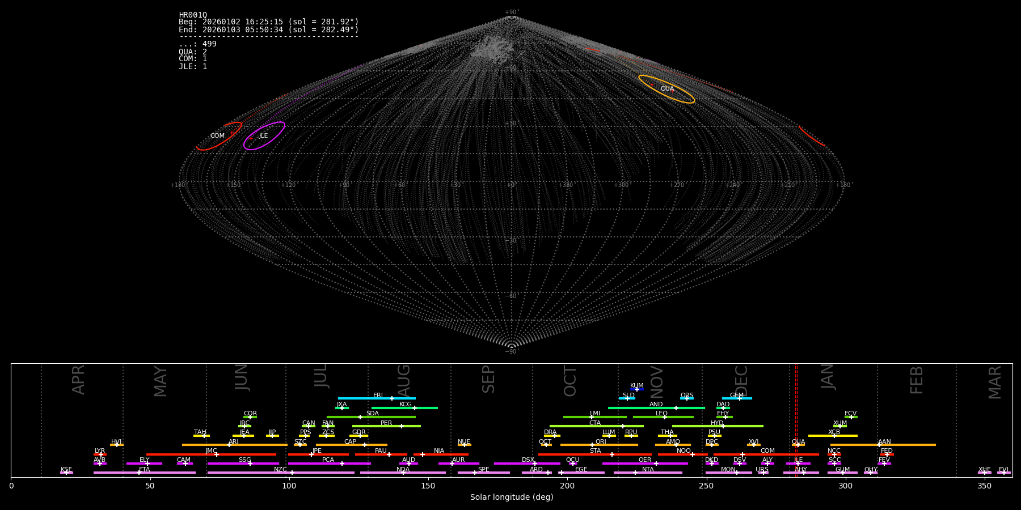Click the MON shower bar in the timeline
Screen dimensions: 1021x510
728,473
